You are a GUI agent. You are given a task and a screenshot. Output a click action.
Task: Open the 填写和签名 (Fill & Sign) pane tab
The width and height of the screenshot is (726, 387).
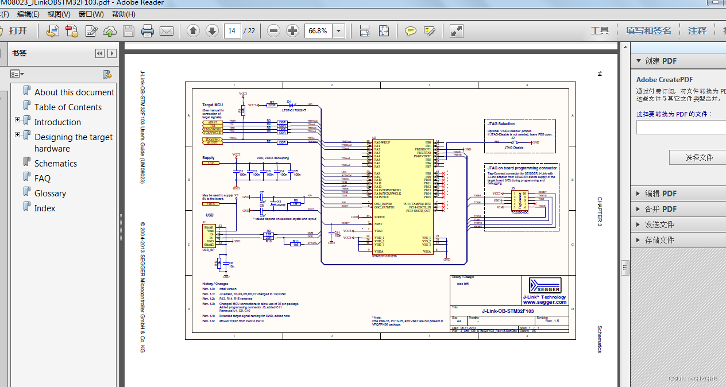(648, 30)
